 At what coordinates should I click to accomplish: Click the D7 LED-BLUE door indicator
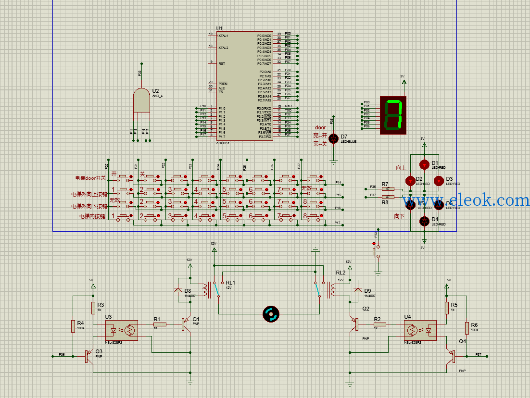tap(334, 138)
